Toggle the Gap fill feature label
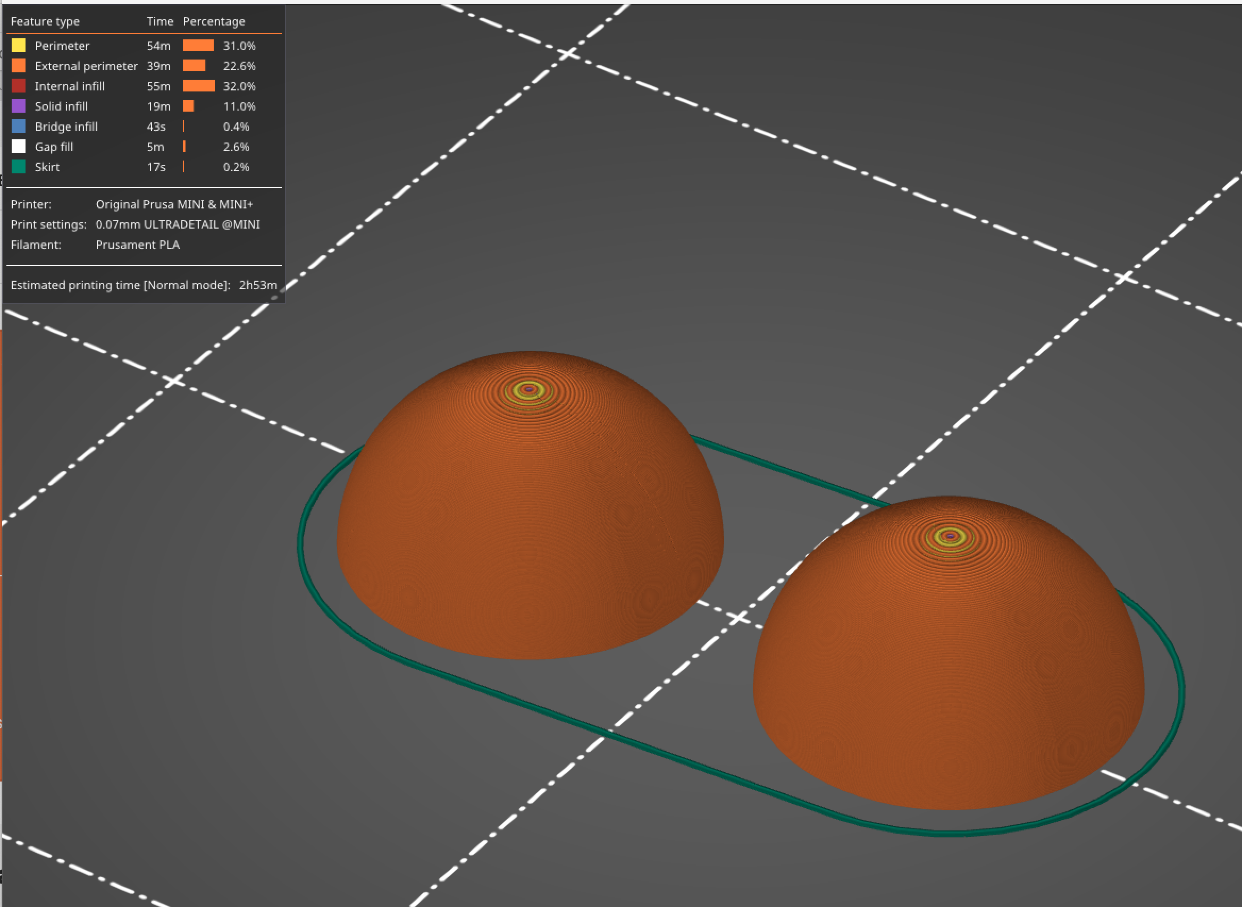Image resolution: width=1242 pixels, height=907 pixels. (54, 147)
